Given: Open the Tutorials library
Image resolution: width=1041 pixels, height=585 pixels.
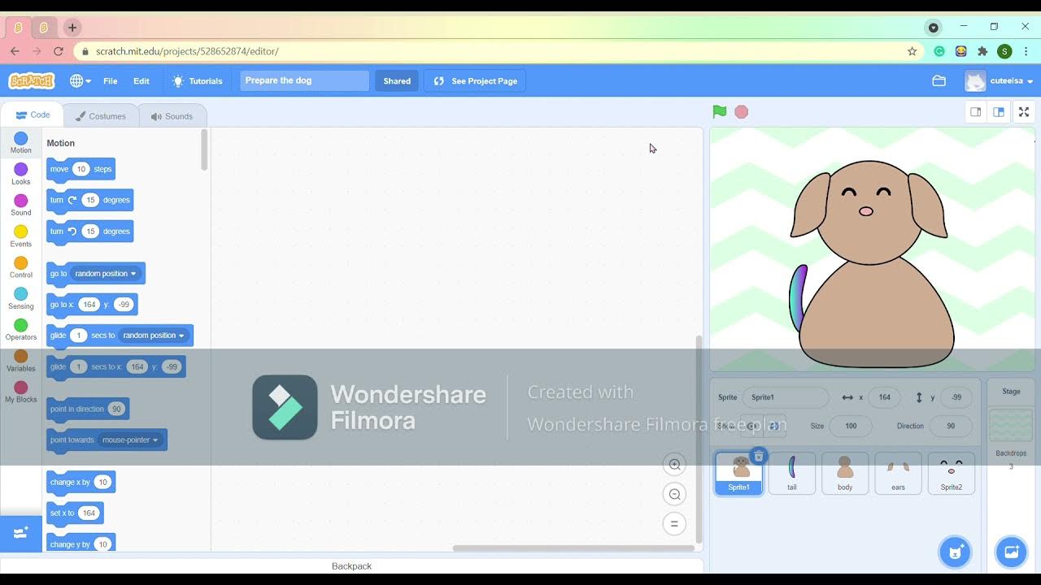Looking at the screenshot, I should click(x=198, y=81).
